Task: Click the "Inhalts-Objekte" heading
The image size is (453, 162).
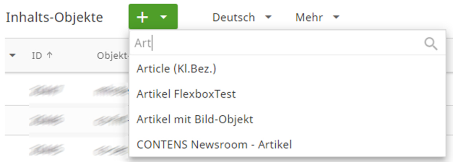Action: [54, 18]
